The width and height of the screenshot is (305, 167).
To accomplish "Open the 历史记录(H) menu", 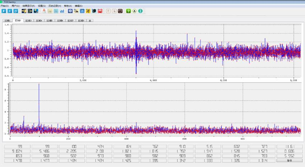I will (55, 6).
